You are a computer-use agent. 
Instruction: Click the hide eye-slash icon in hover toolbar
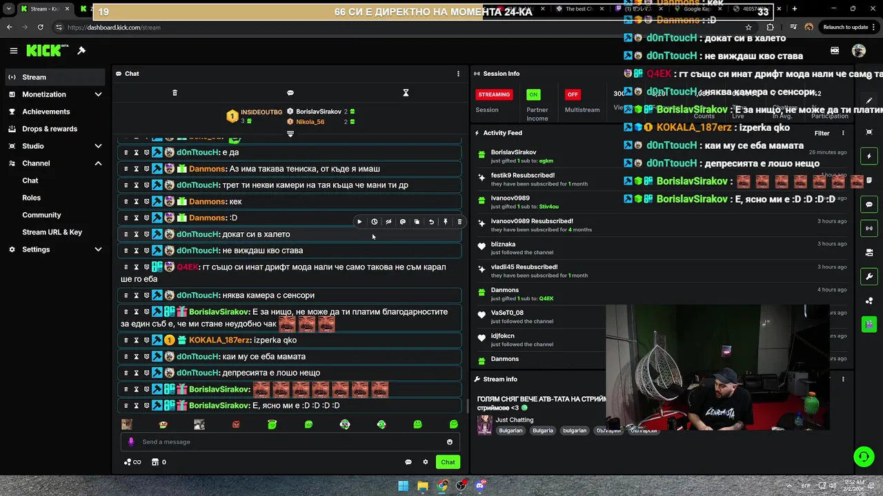coord(388,222)
